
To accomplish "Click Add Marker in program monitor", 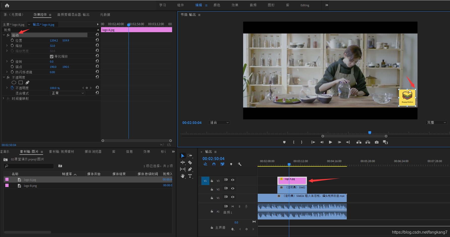I will coord(284,142).
